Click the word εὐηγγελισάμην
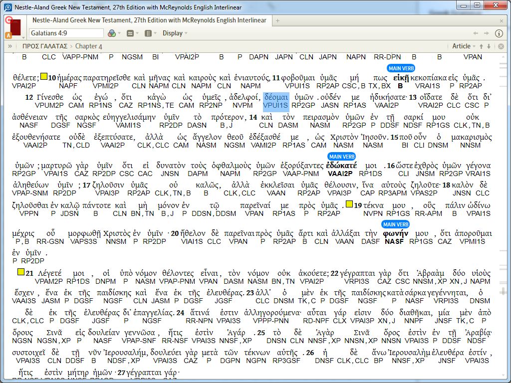The image size is (511, 383). pos(128,117)
